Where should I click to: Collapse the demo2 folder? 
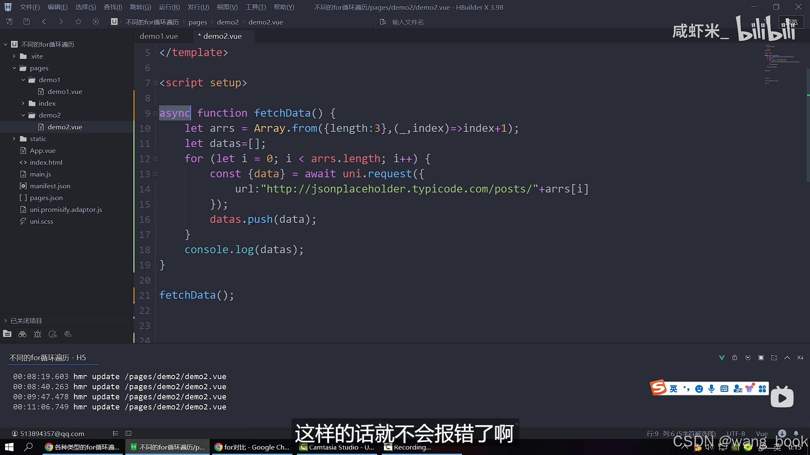23,115
